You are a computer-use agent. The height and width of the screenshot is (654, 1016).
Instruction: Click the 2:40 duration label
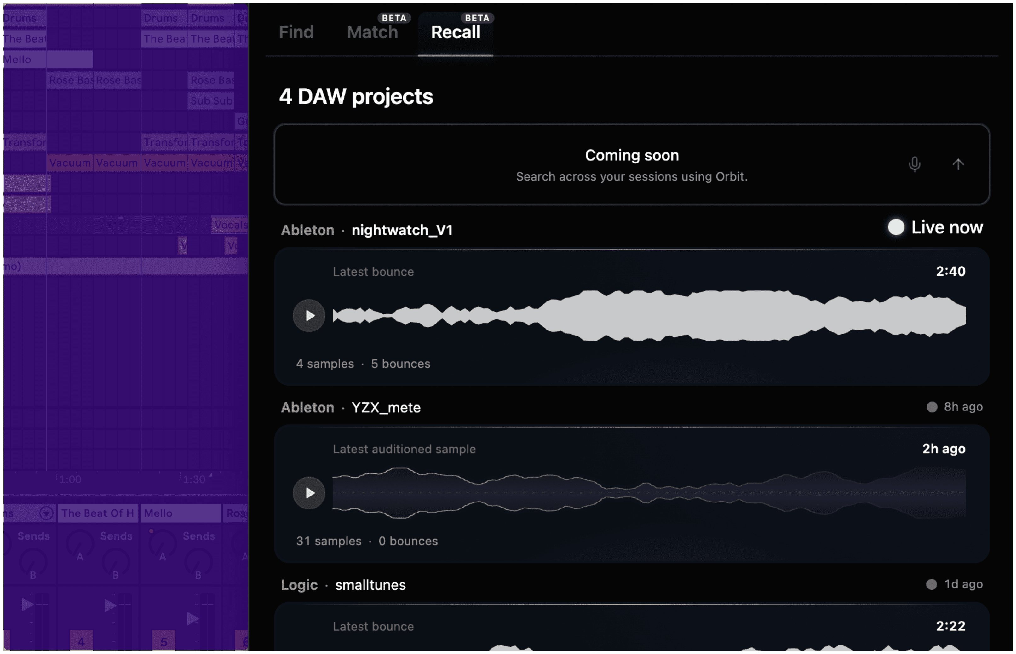951,271
